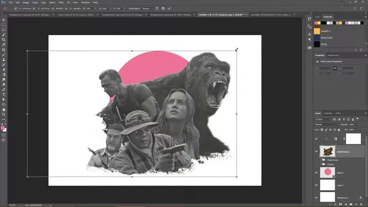Open the layer filter Kind dropdown
This screenshot has width=368, height=207.
(x=323, y=119)
